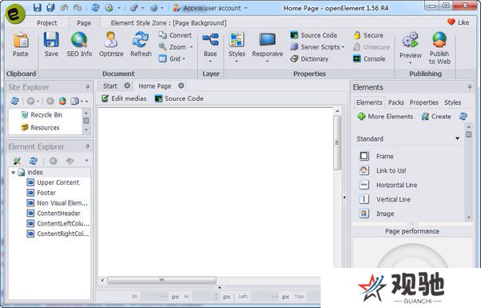
Task: Open the Source Code ribbon item
Action: coord(313,35)
